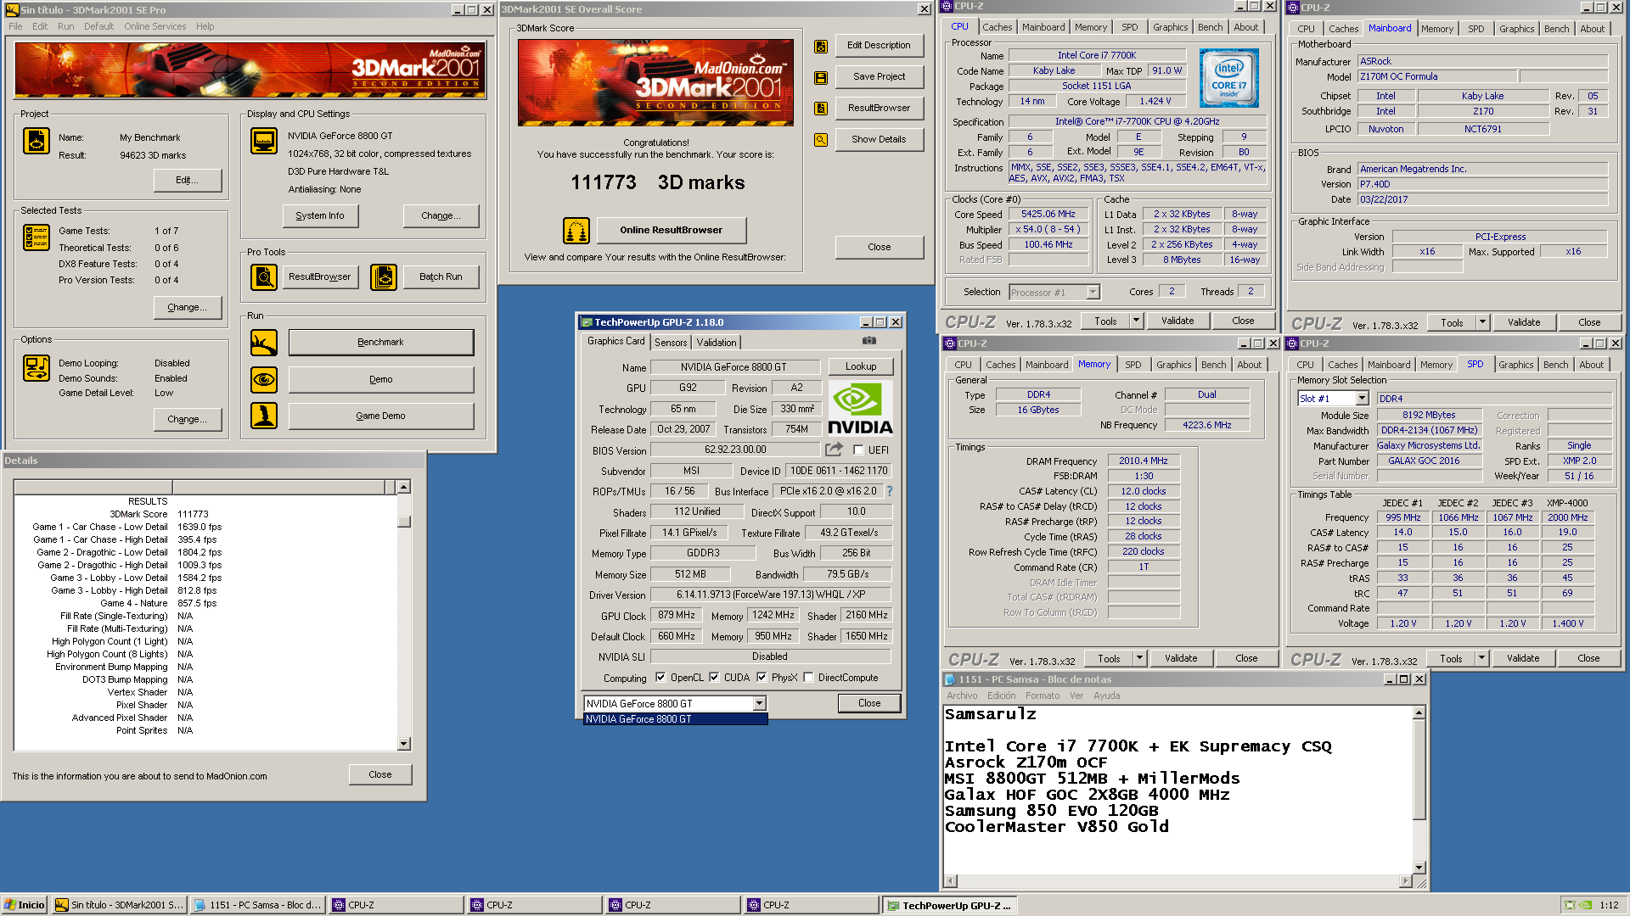
Task: Click the Demo eye icon
Action: tap(264, 380)
